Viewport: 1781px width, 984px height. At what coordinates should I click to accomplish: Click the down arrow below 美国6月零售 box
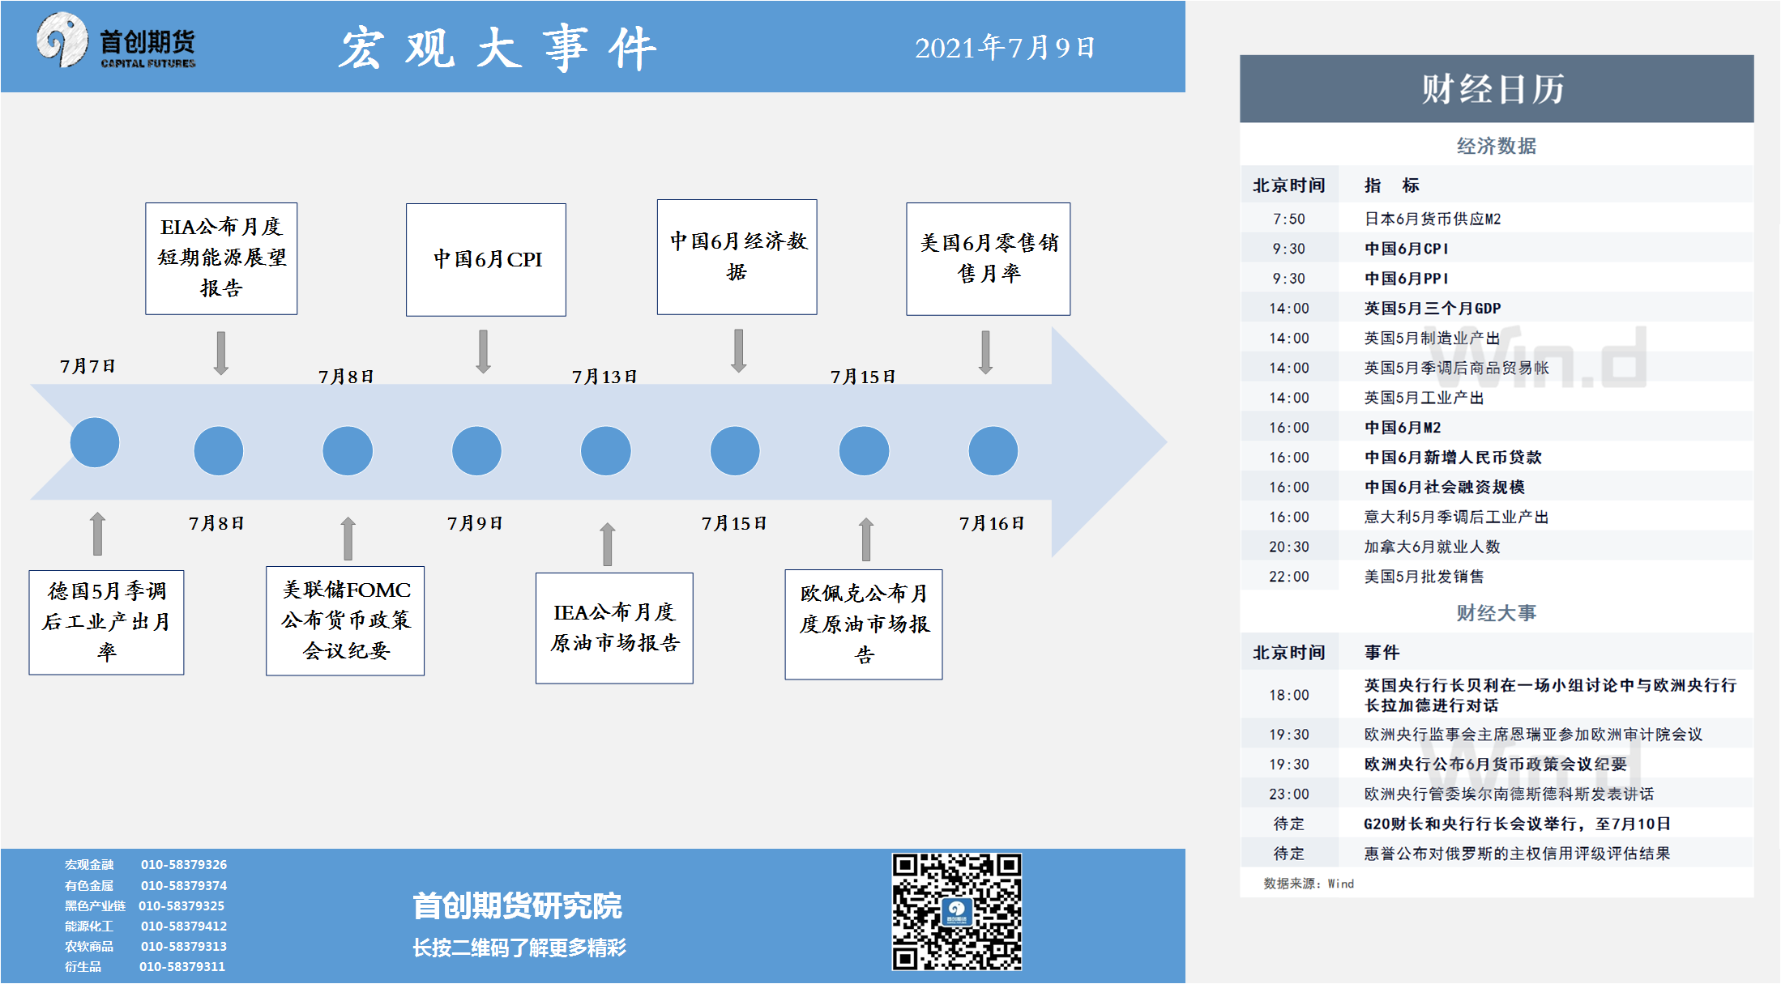tap(985, 351)
